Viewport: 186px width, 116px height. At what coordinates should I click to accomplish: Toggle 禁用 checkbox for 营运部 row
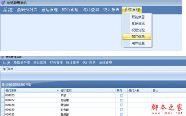122,105
